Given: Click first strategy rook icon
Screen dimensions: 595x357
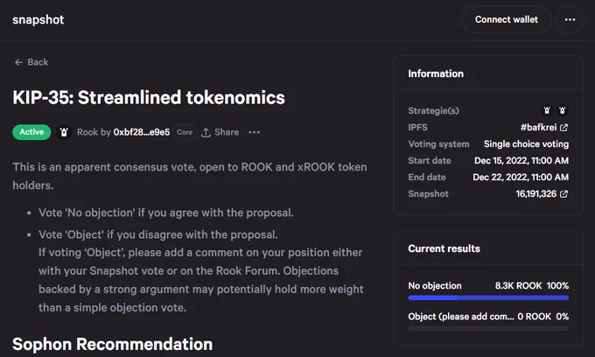Looking at the screenshot, I should tap(547, 110).
